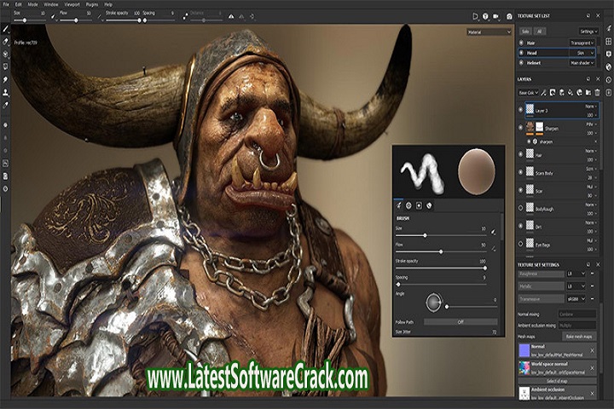This screenshot has width=614, height=409.
Task: Open the Settings dropdown in Texture Set List
Action: [588, 32]
